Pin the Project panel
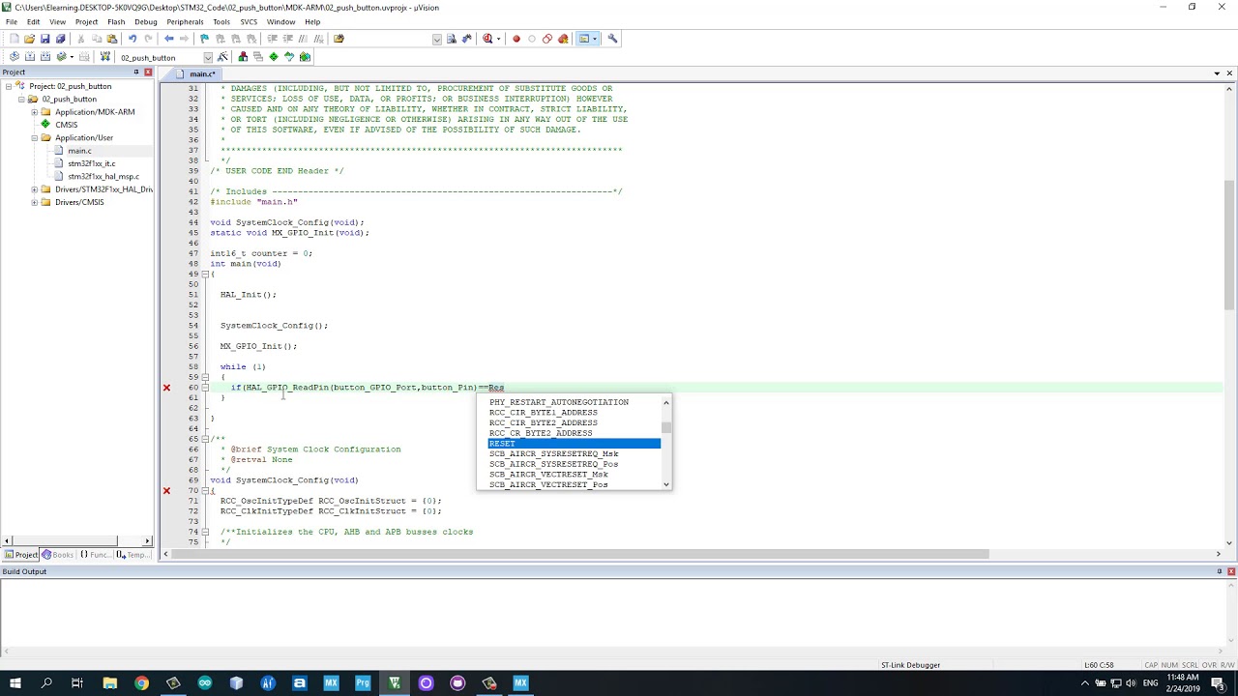The height and width of the screenshot is (696, 1238). click(136, 72)
